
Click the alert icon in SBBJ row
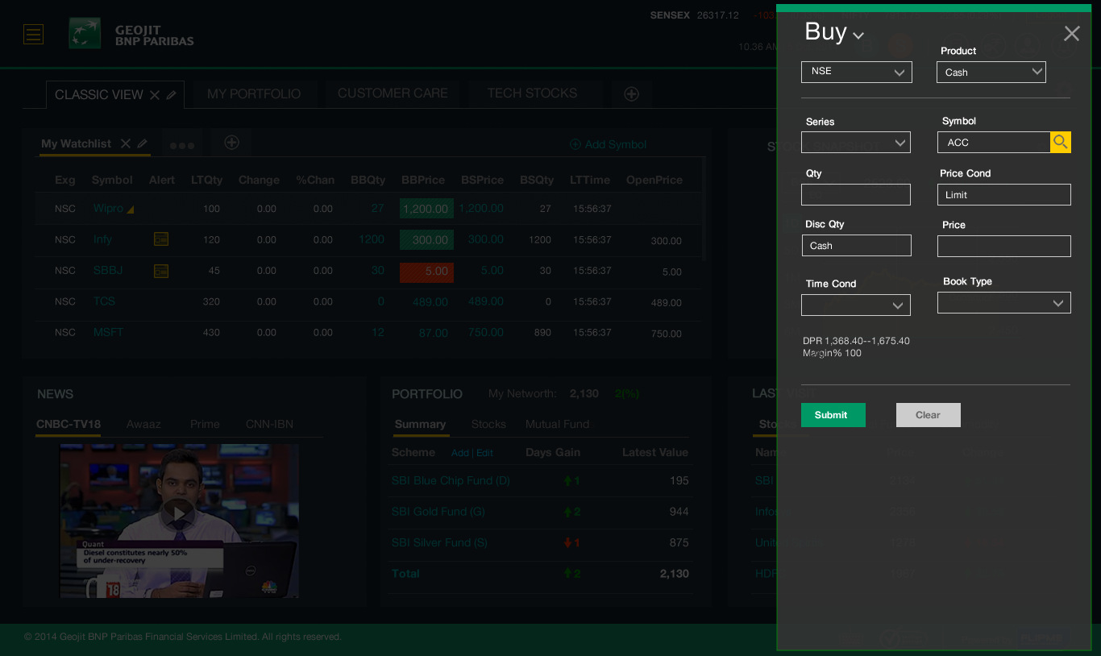tap(161, 271)
